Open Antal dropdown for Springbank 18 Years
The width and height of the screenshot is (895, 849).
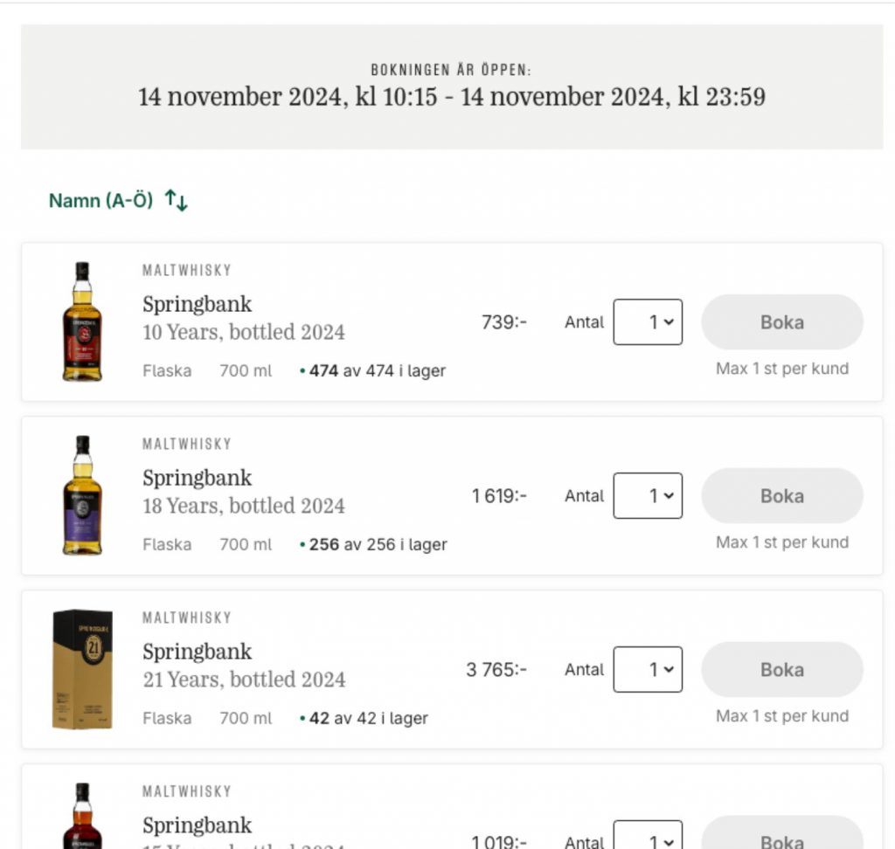tap(648, 496)
